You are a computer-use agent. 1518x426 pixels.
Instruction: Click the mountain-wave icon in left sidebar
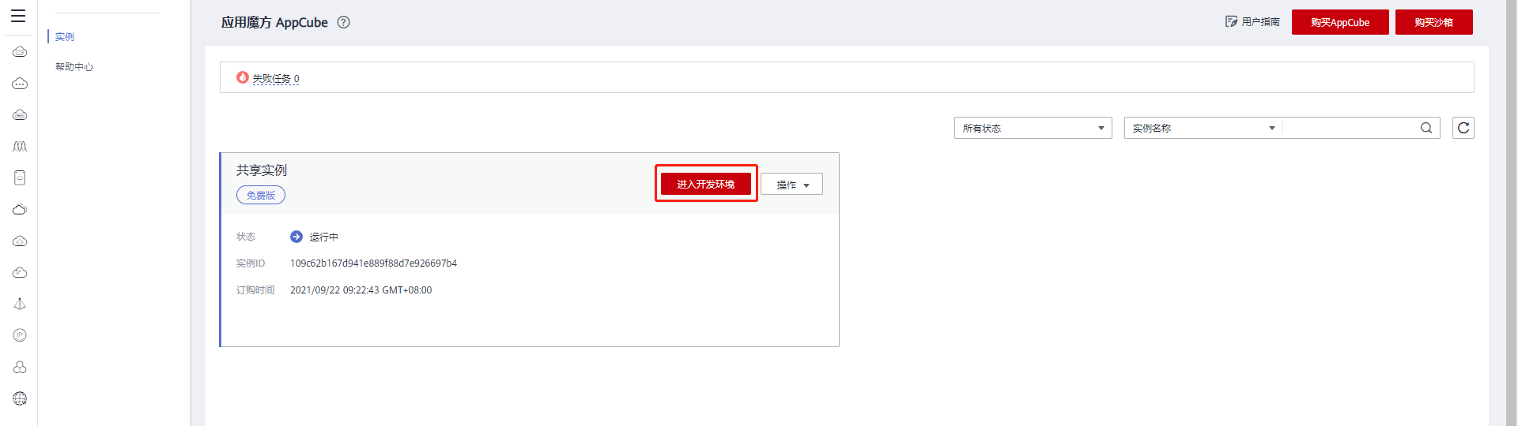(x=20, y=146)
